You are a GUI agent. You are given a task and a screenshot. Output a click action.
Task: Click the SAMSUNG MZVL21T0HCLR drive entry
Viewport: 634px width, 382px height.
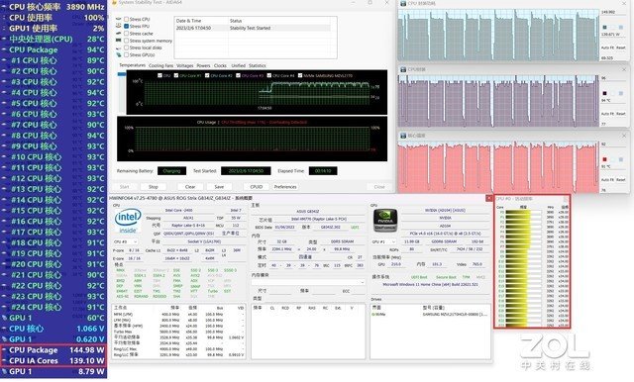click(x=455, y=314)
